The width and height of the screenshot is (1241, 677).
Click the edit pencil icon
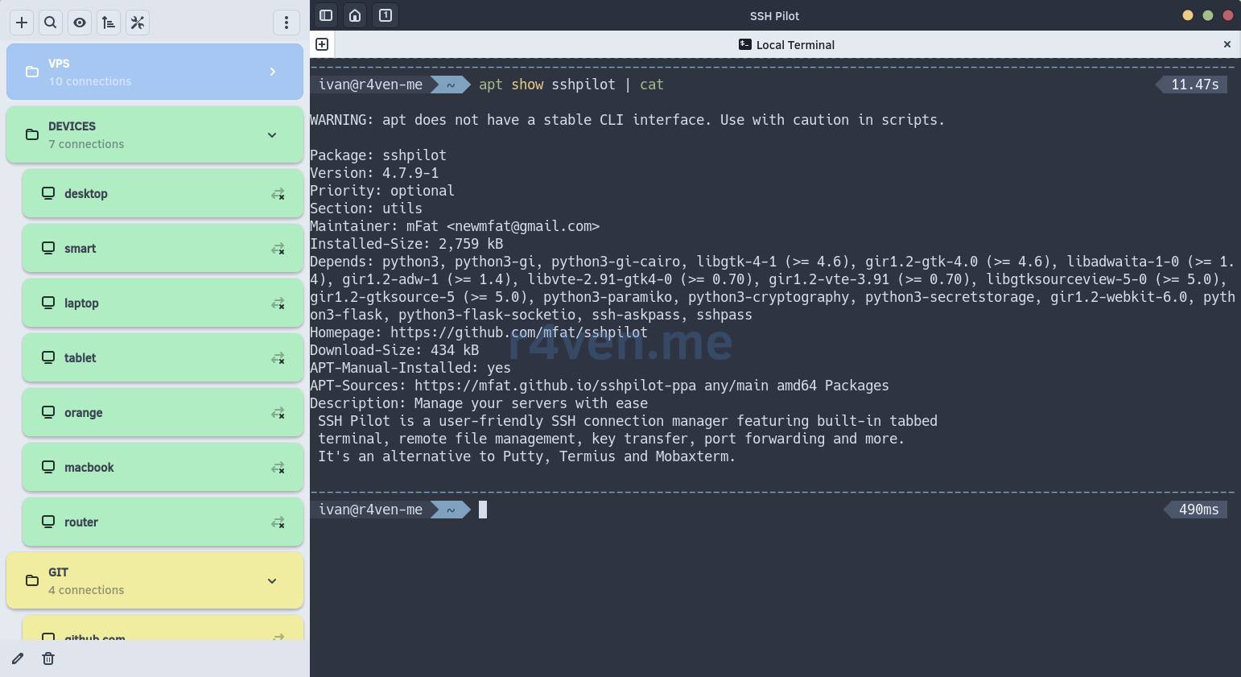[18, 658]
